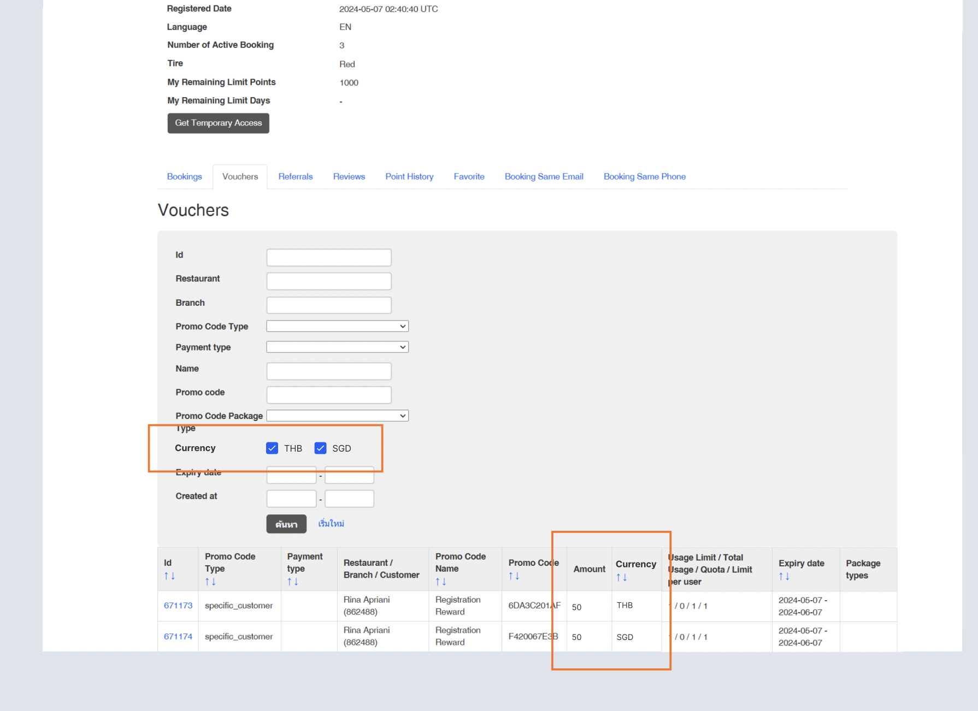Sort by the Currency column
Viewport: 978px width, 711px height.
(x=621, y=578)
